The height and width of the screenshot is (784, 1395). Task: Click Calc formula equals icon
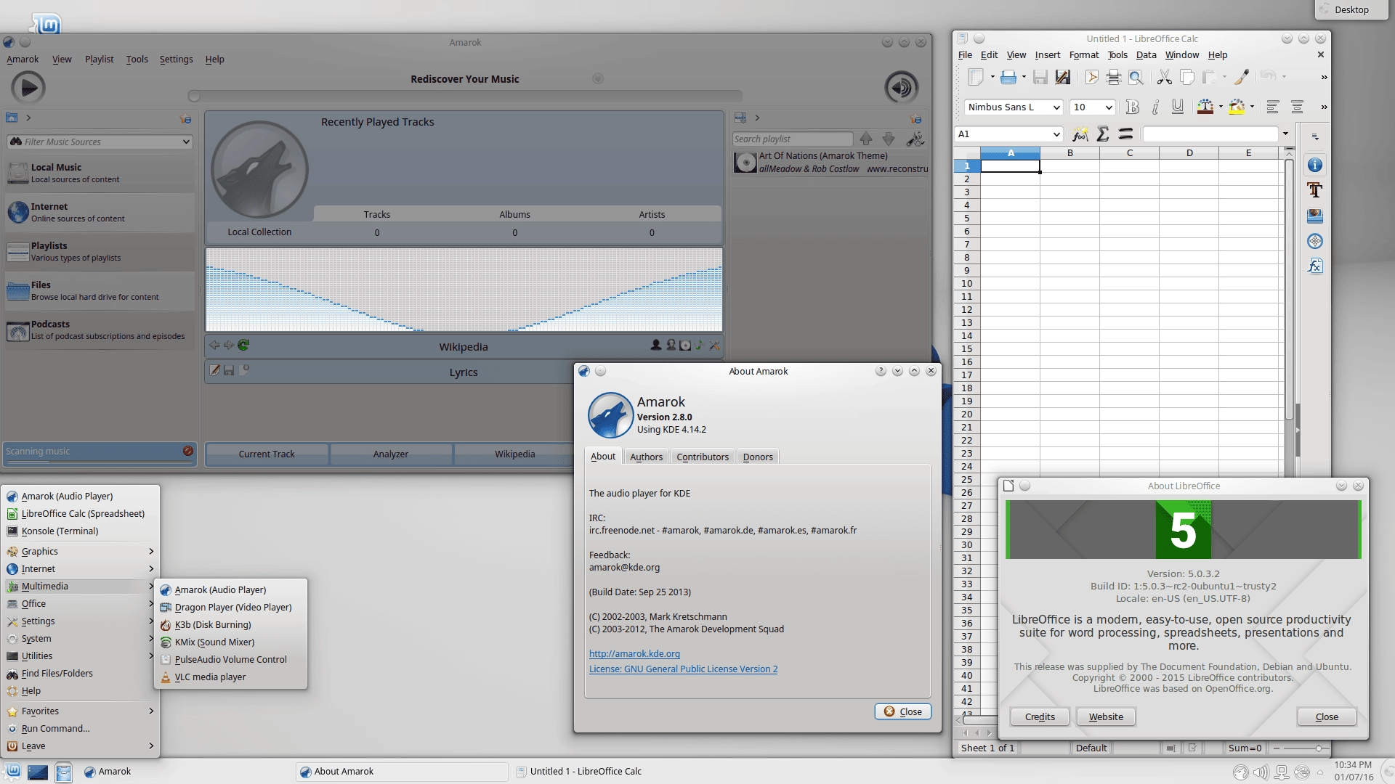pyautogui.click(x=1125, y=134)
